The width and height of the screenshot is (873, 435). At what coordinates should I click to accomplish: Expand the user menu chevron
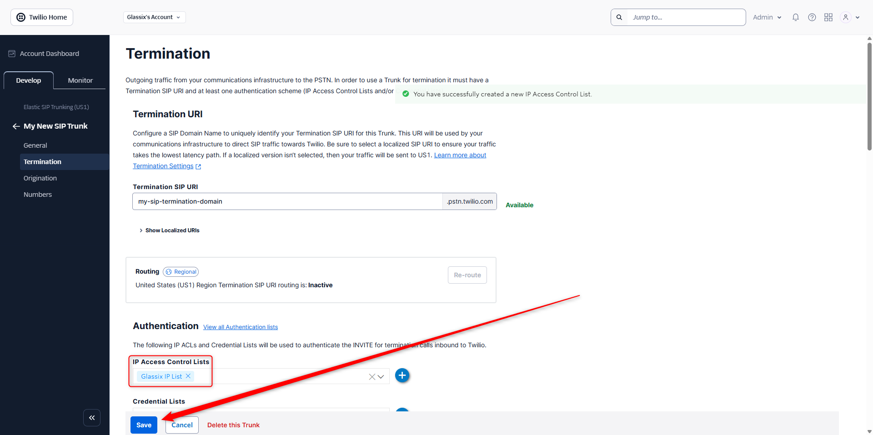[x=858, y=18]
